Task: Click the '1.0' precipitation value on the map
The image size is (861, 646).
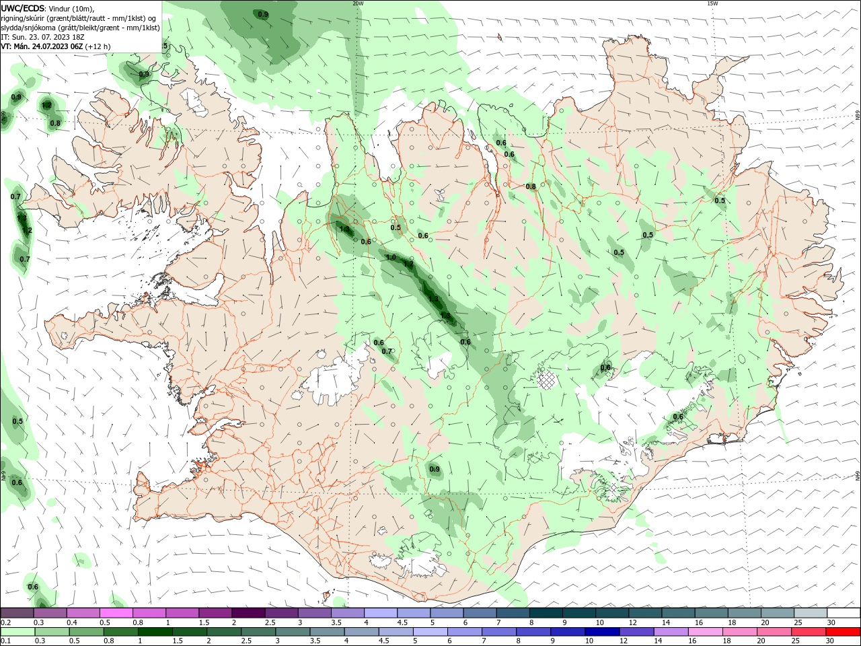Action: (391, 257)
